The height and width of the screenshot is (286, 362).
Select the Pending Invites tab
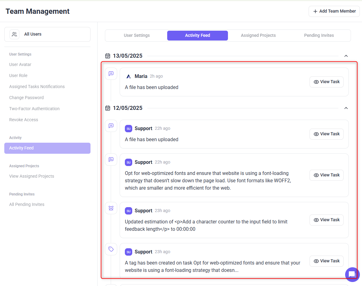pos(319,36)
